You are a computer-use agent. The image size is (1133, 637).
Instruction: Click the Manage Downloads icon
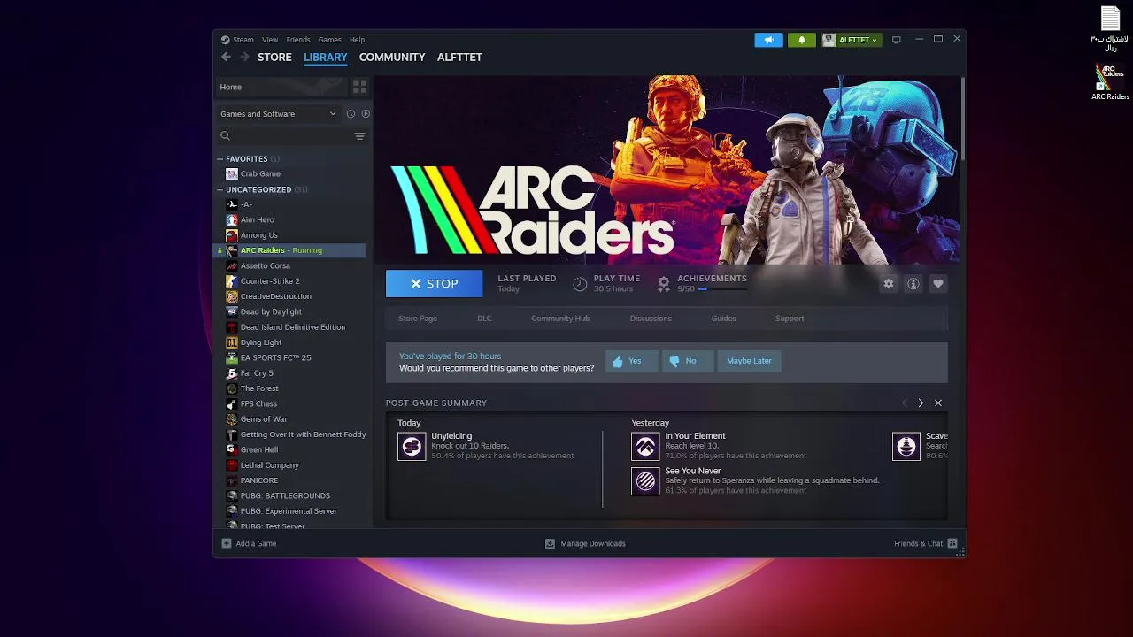(550, 543)
